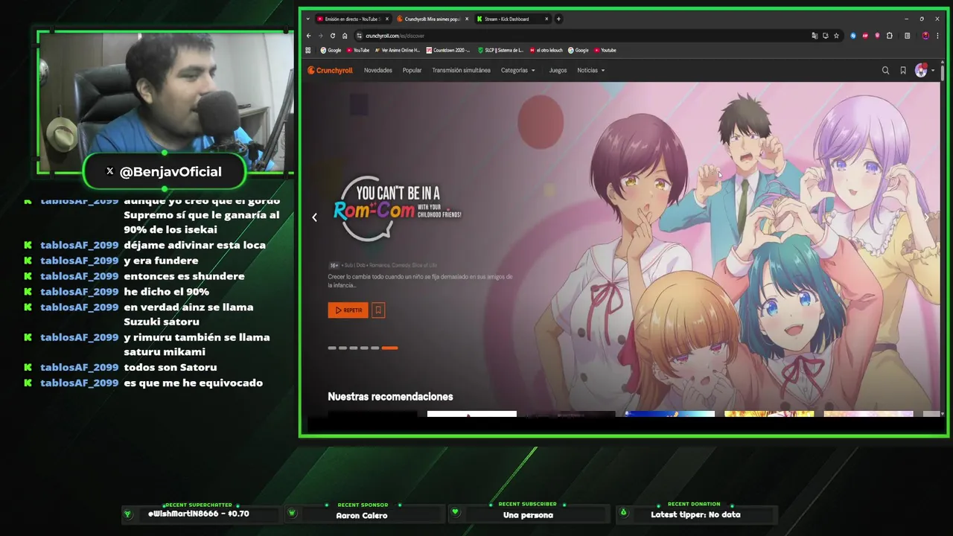Open the Noticias dropdown
Viewport: 953px width, 536px height.
(590, 71)
